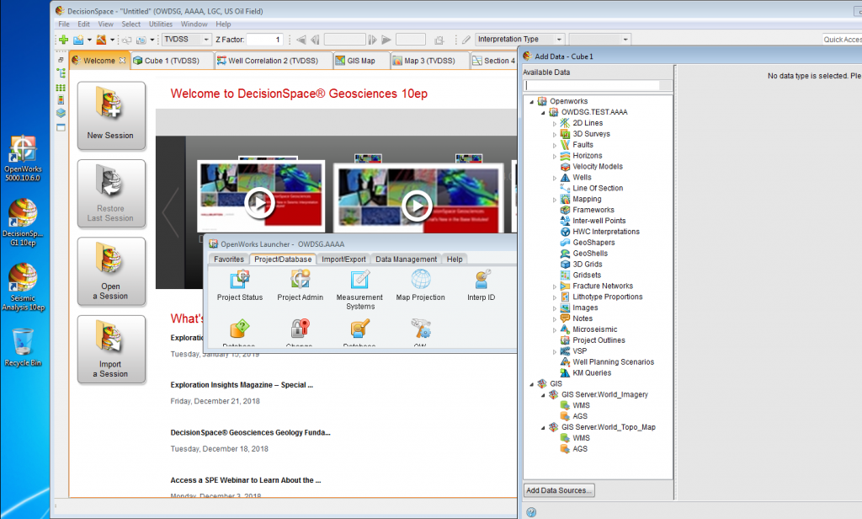
Task: Open the Utilities menu
Action: (161, 24)
